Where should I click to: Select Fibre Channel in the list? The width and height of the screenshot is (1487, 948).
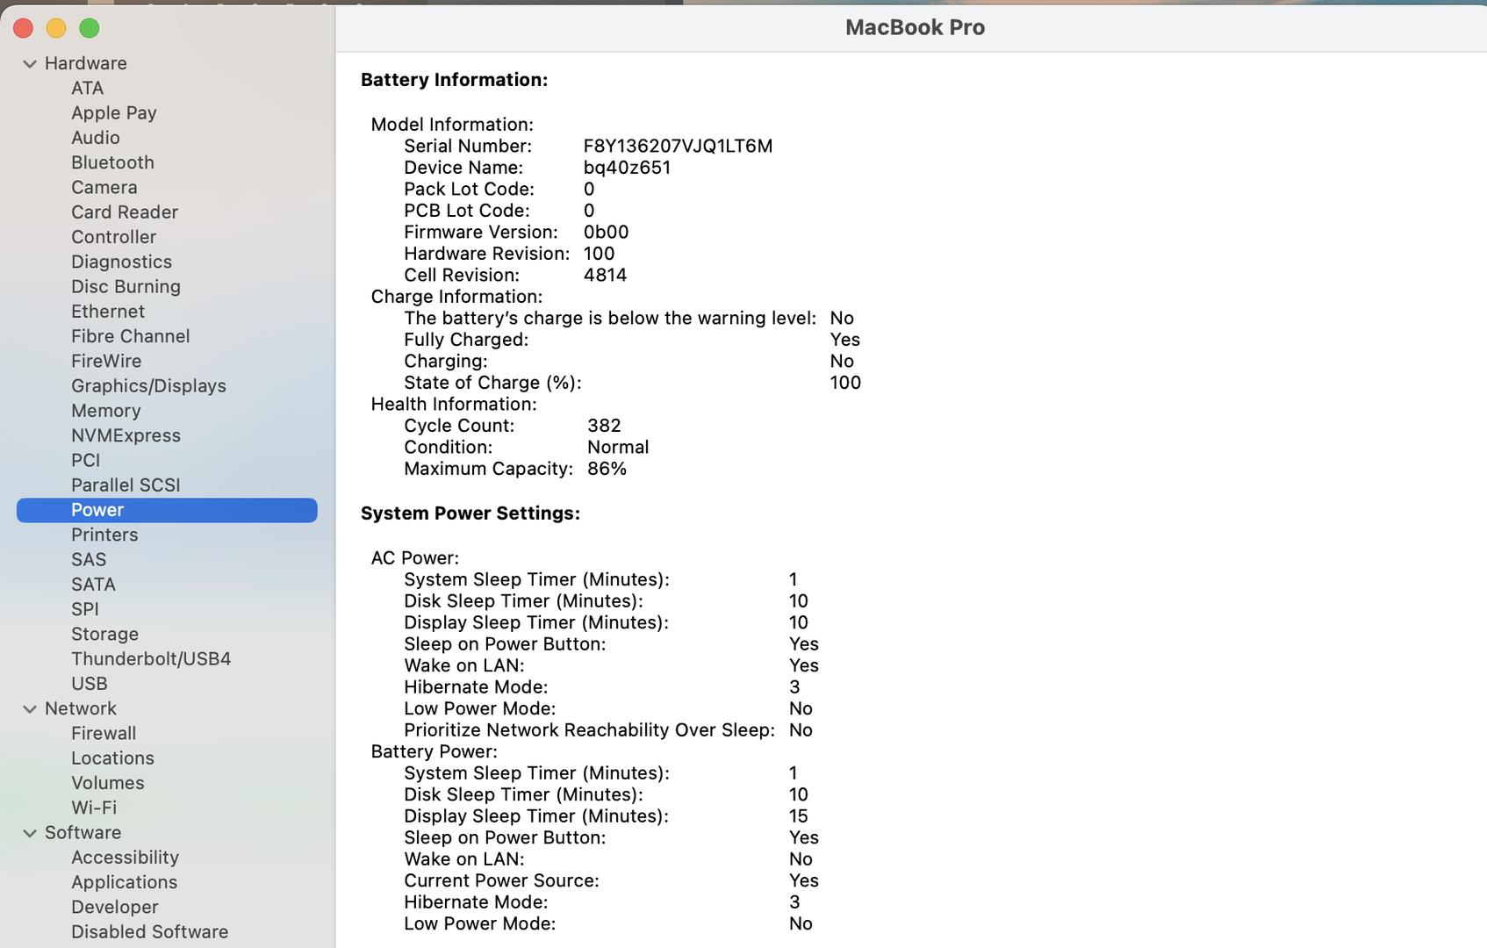(x=130, y=336)
